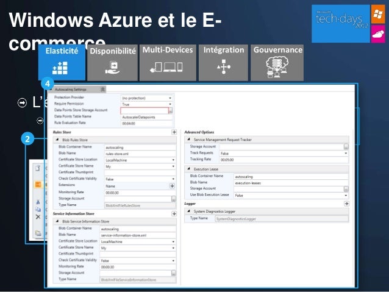Open the Track Requests dropdown

point(346,154)
